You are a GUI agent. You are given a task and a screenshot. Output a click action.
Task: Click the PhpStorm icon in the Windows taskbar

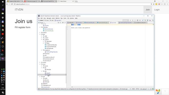pos(3,59)
